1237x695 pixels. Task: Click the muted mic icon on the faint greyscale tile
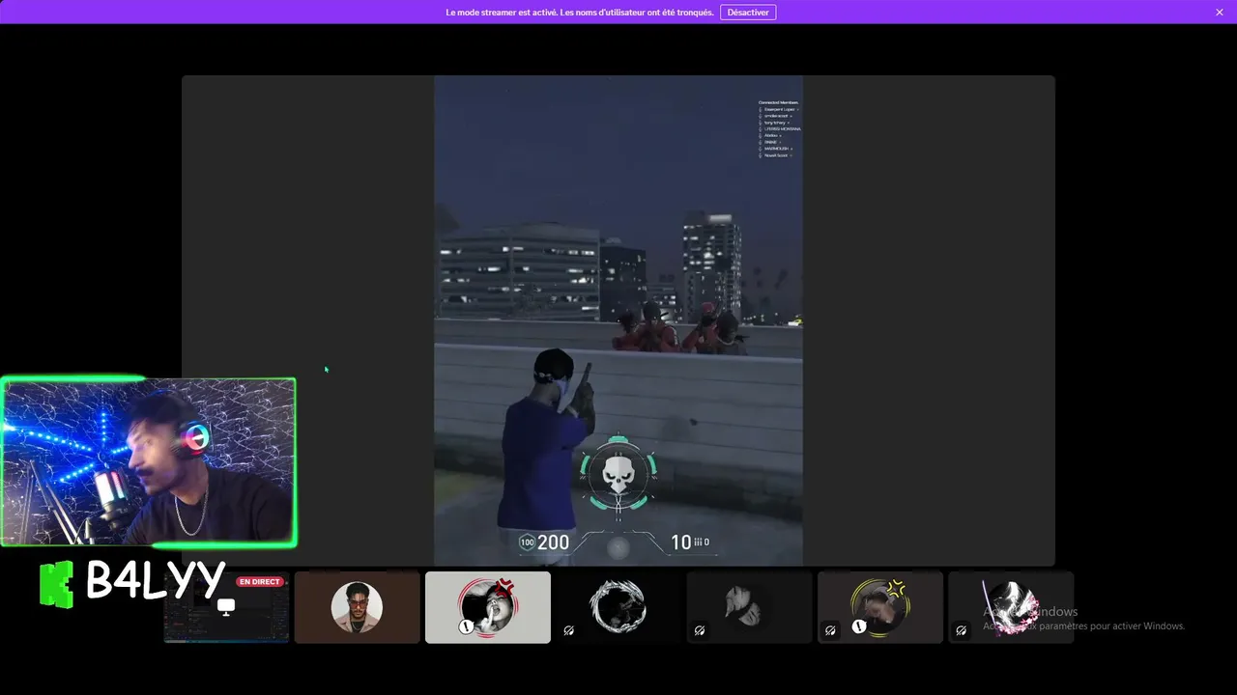(699, 630)
